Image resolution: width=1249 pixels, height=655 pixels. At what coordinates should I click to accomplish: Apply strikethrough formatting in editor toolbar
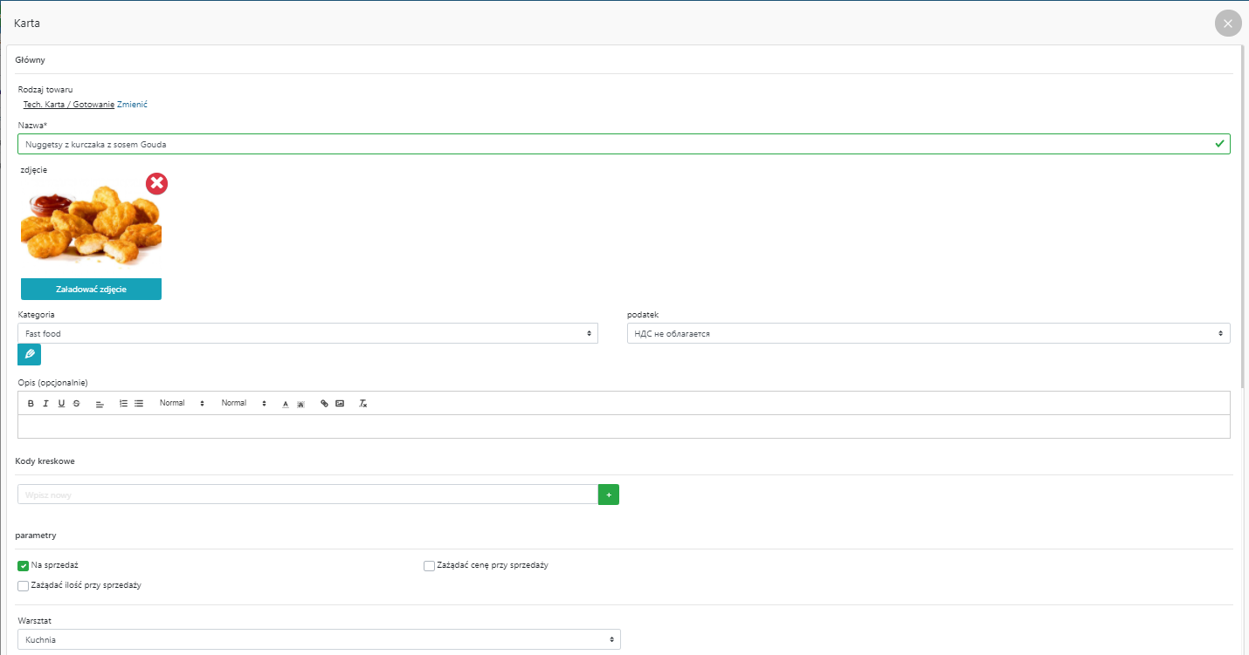click(77, 404)
